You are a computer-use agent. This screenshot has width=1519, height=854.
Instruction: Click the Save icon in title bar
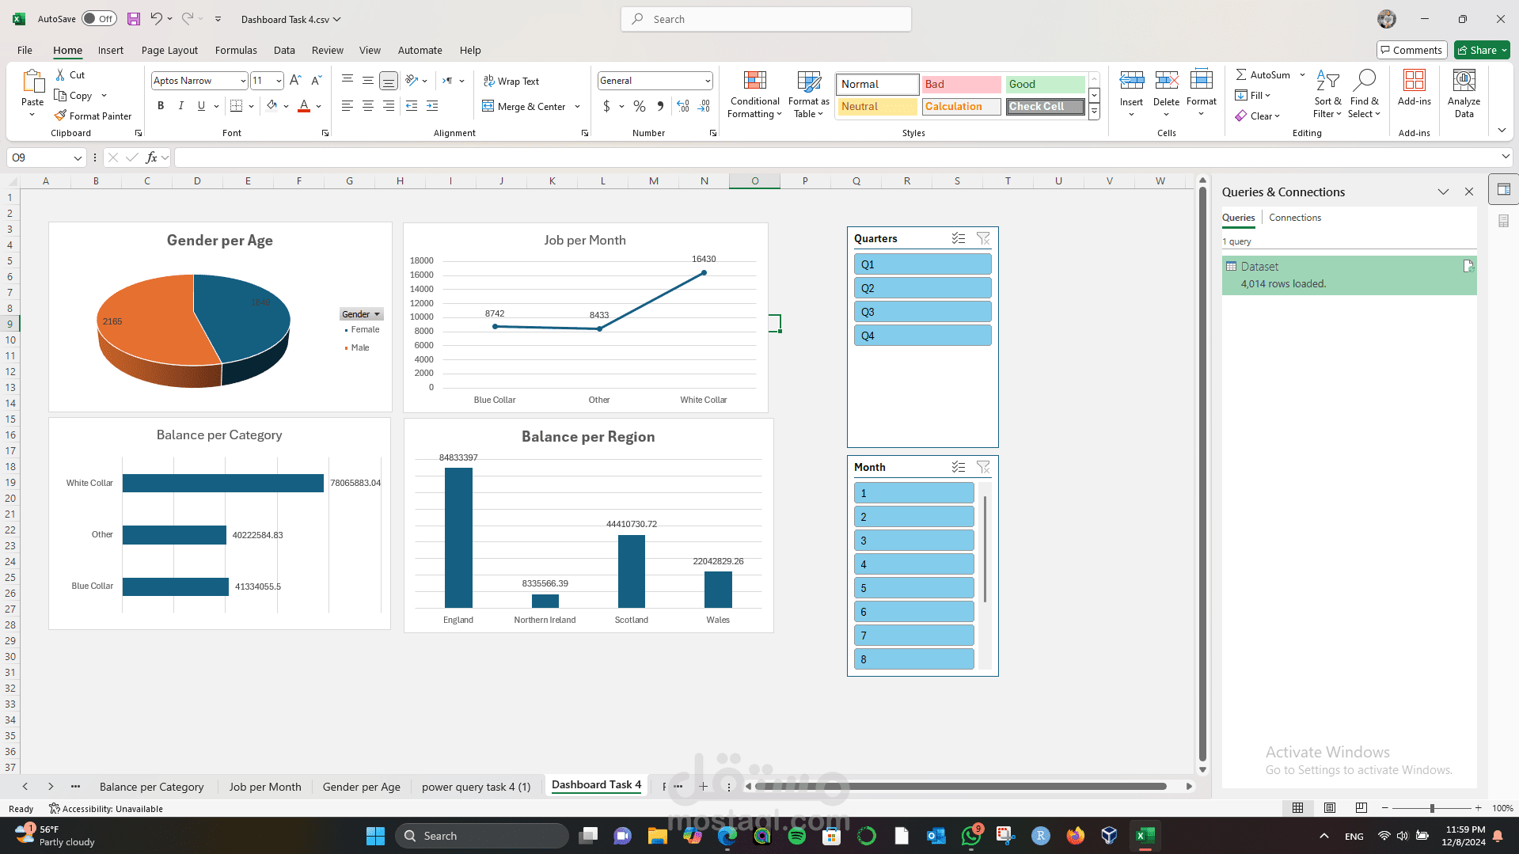(x=134, y=19)
